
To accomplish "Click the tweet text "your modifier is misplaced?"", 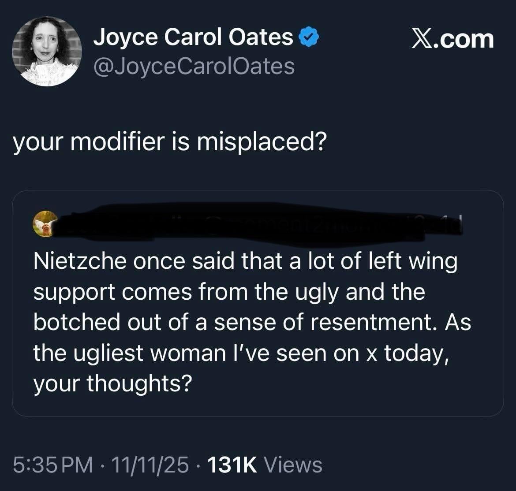I will [x=170, y=142].
